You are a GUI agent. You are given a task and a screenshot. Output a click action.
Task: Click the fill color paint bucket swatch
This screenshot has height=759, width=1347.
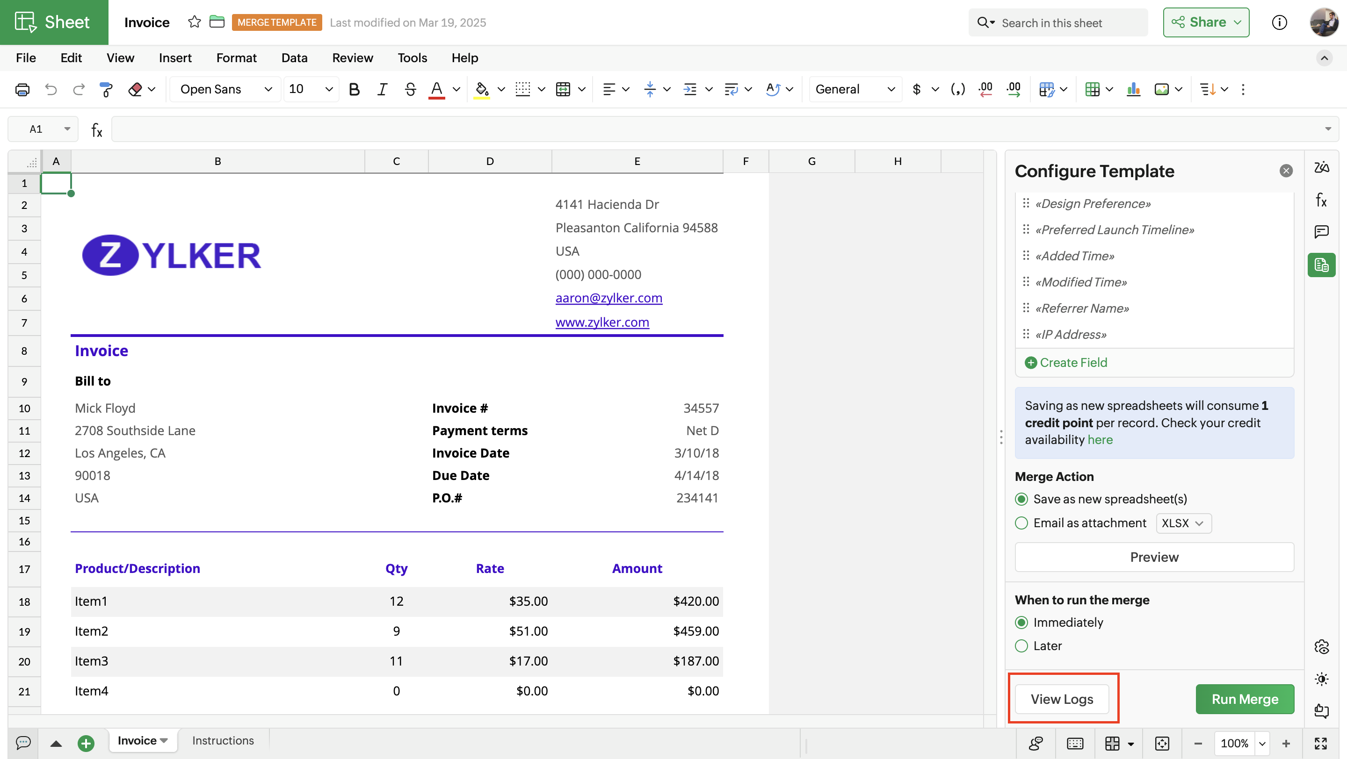482,89
